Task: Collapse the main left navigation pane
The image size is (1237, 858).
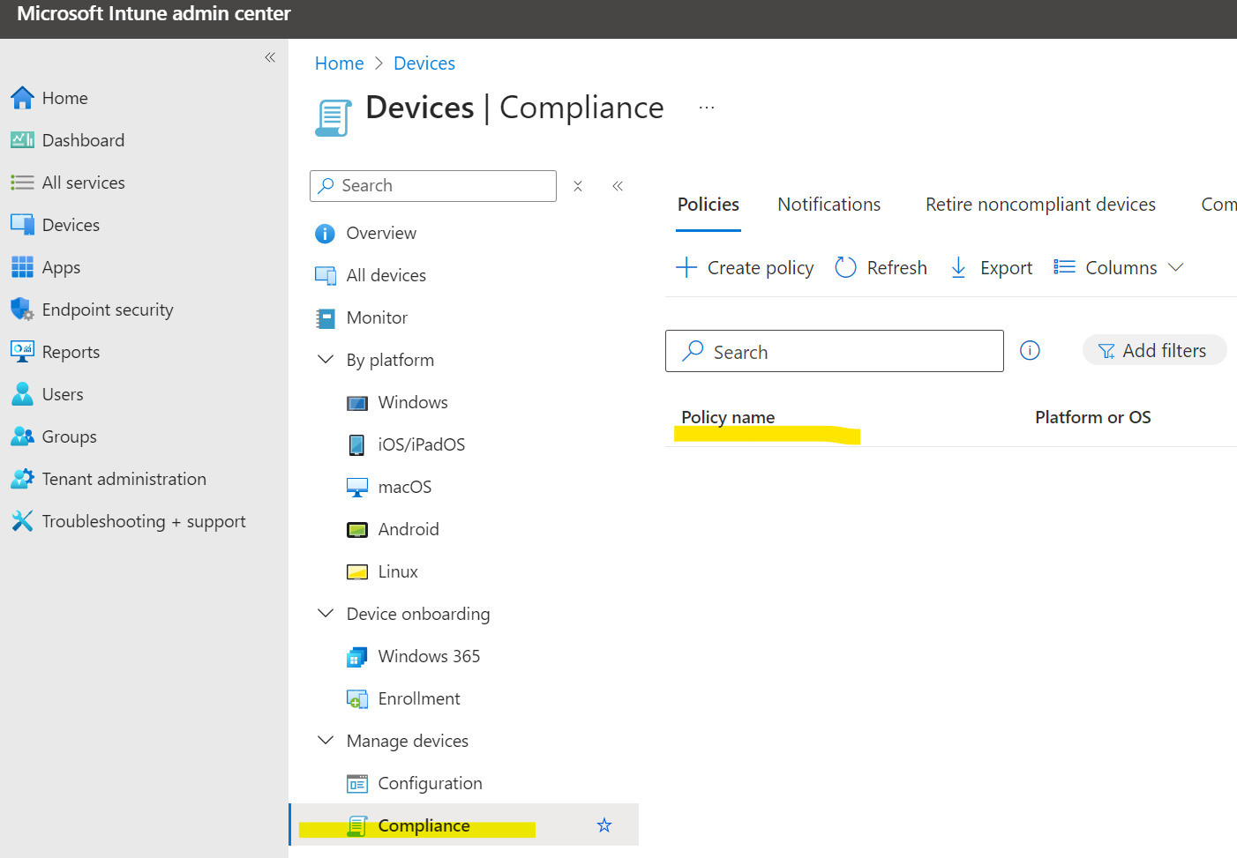Action: click(x=270, y=57)
